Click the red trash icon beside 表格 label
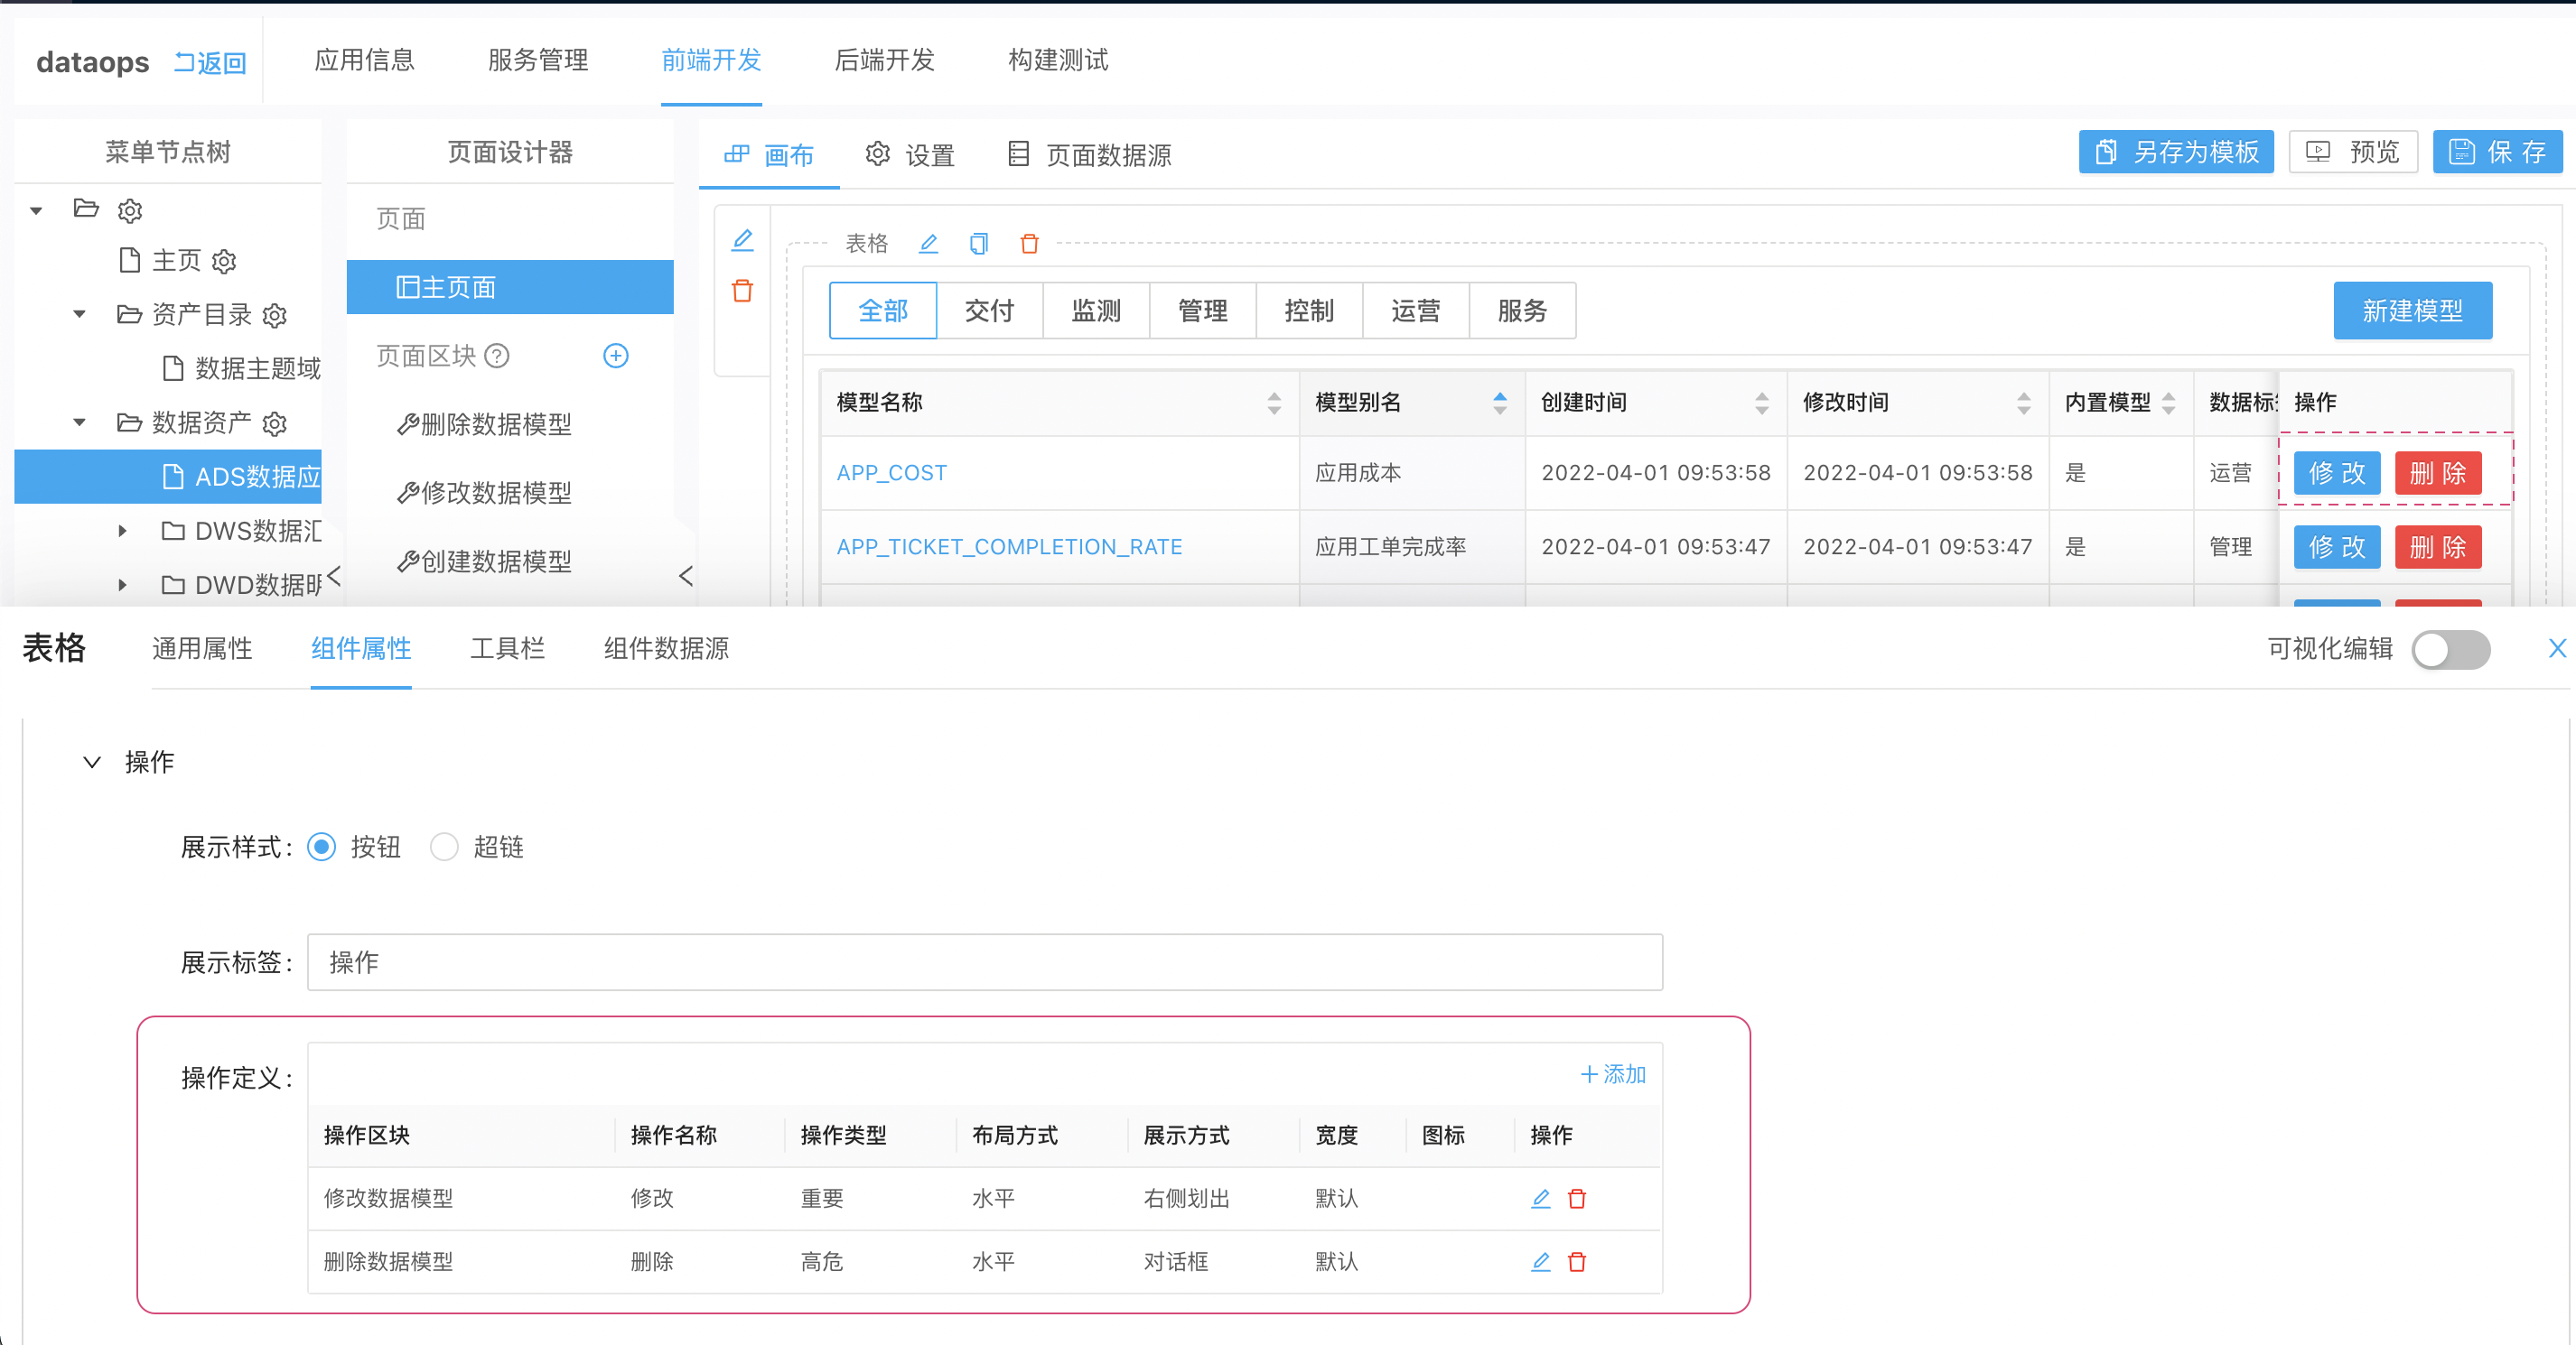This screenshot has width=2576, height=1345. point(1029,243)
